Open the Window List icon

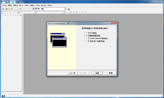(x=39, y=9)
